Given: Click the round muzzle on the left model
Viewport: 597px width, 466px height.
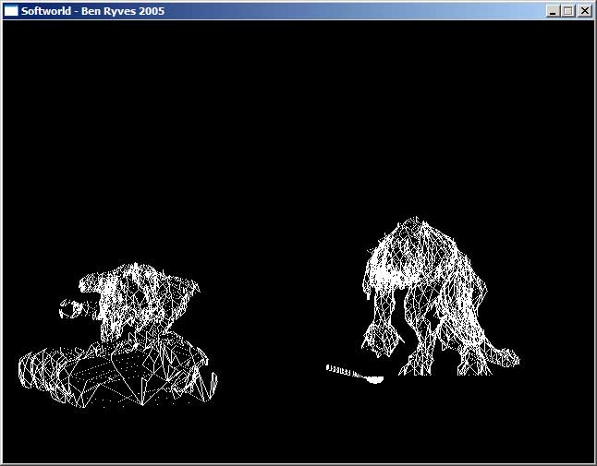Looking at the screenshot, I should [x=69, y=309].
